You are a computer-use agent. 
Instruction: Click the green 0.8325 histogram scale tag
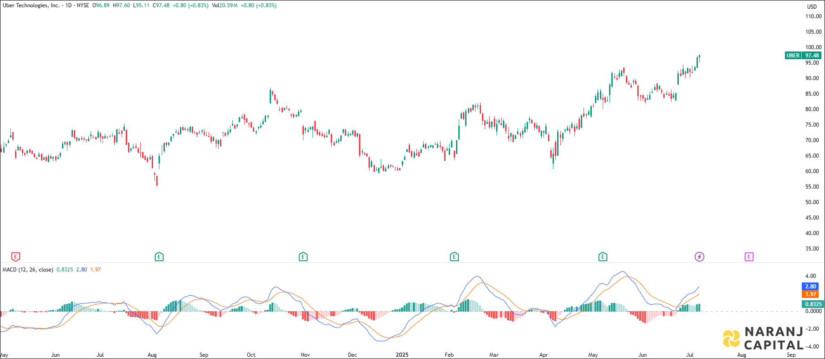click(812, 304)
